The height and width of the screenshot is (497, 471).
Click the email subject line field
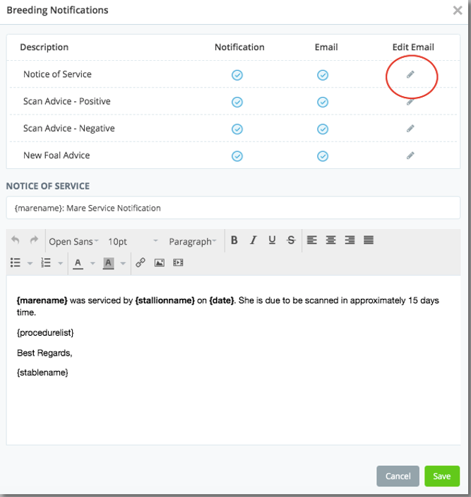coord(233,208)
